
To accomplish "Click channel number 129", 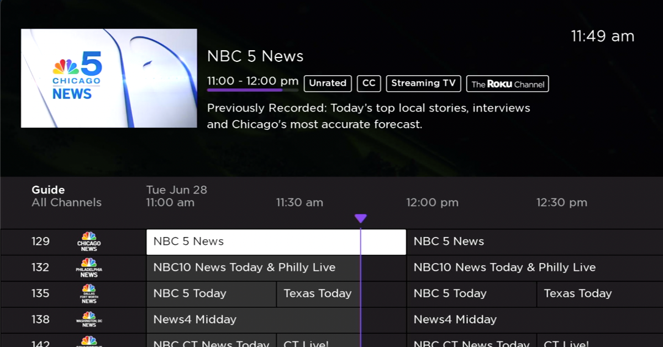I will (40, 241).
